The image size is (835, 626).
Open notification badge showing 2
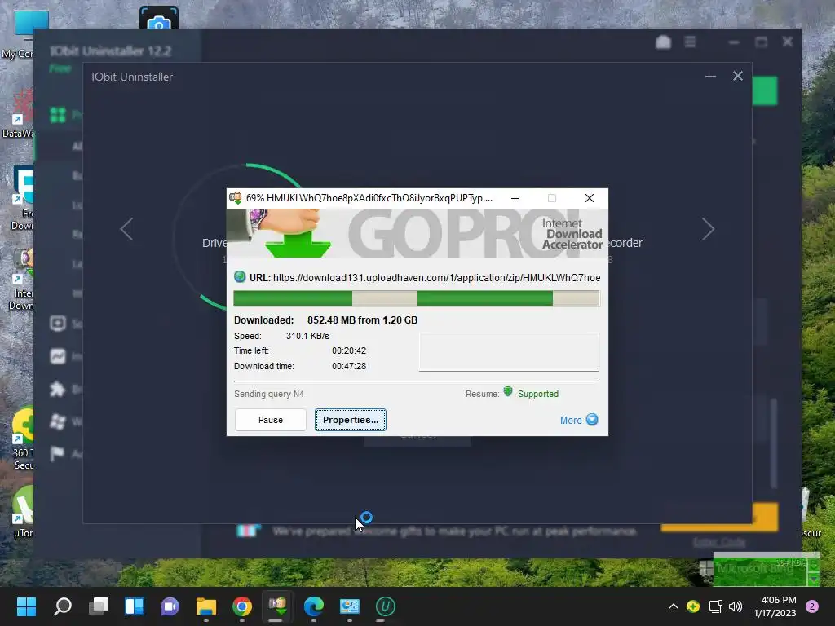point(812,606)
